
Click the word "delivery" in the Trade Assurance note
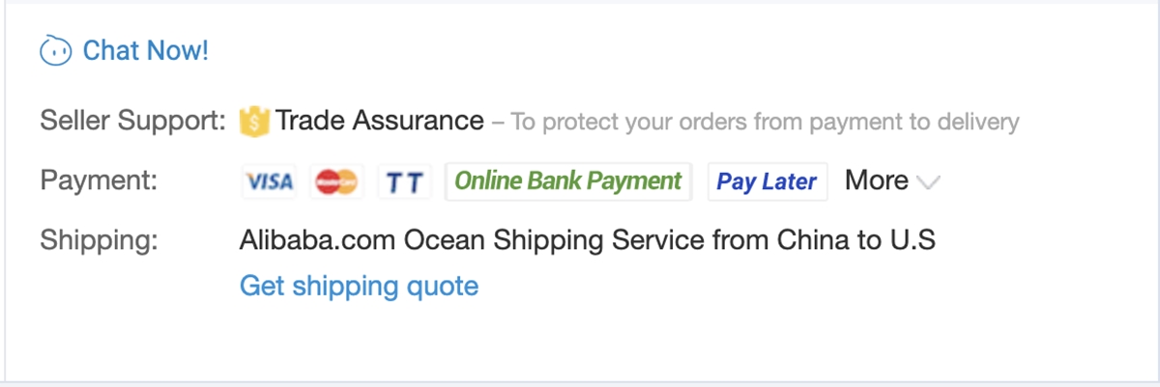point(978,122)
